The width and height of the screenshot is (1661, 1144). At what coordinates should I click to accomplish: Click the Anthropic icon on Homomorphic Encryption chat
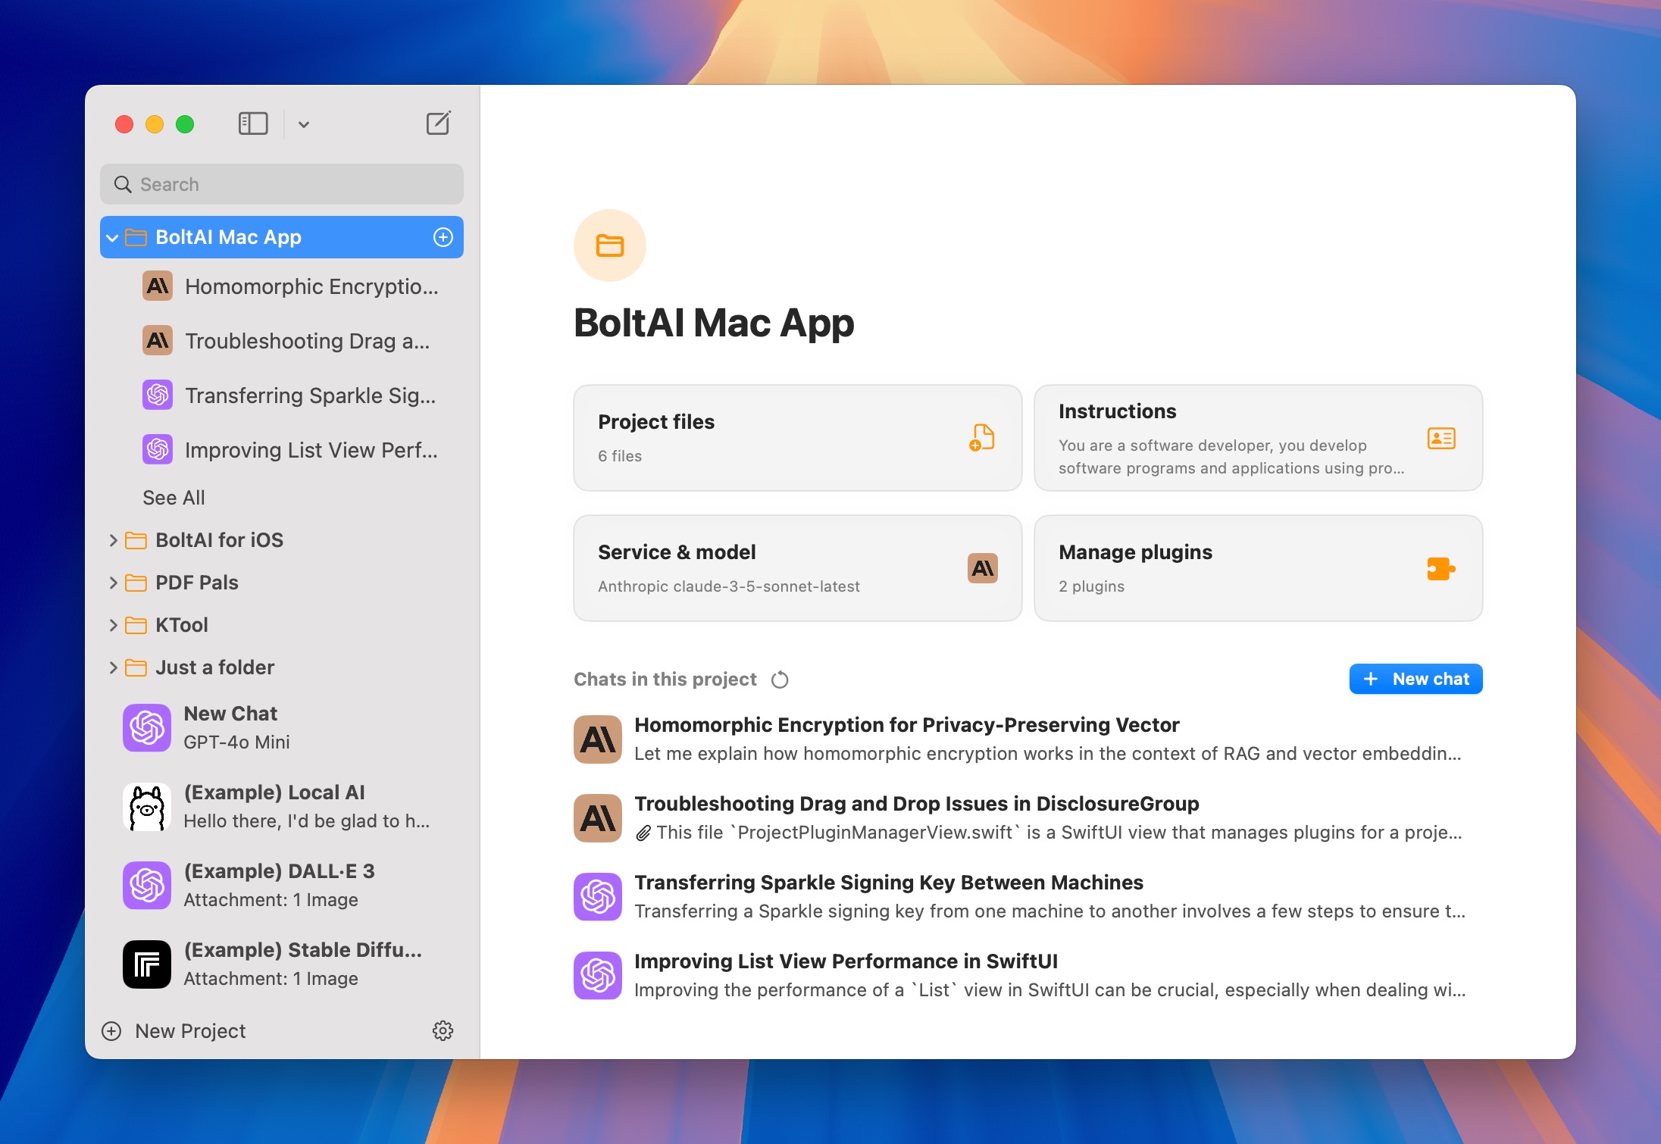pos(597,739)
